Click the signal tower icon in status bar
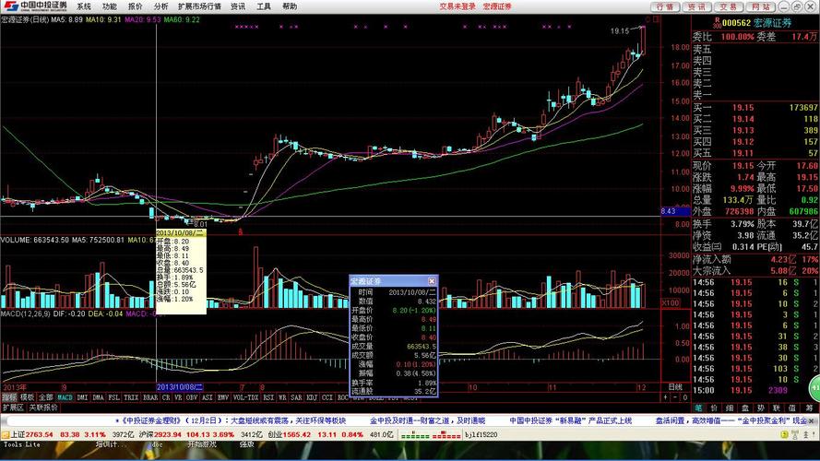 [796, 434]
